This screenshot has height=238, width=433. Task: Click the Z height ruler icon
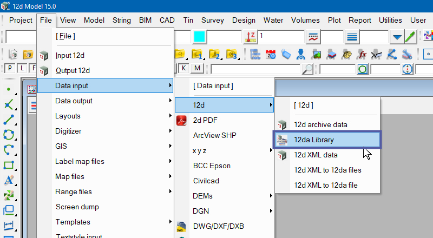pos(251,37)
